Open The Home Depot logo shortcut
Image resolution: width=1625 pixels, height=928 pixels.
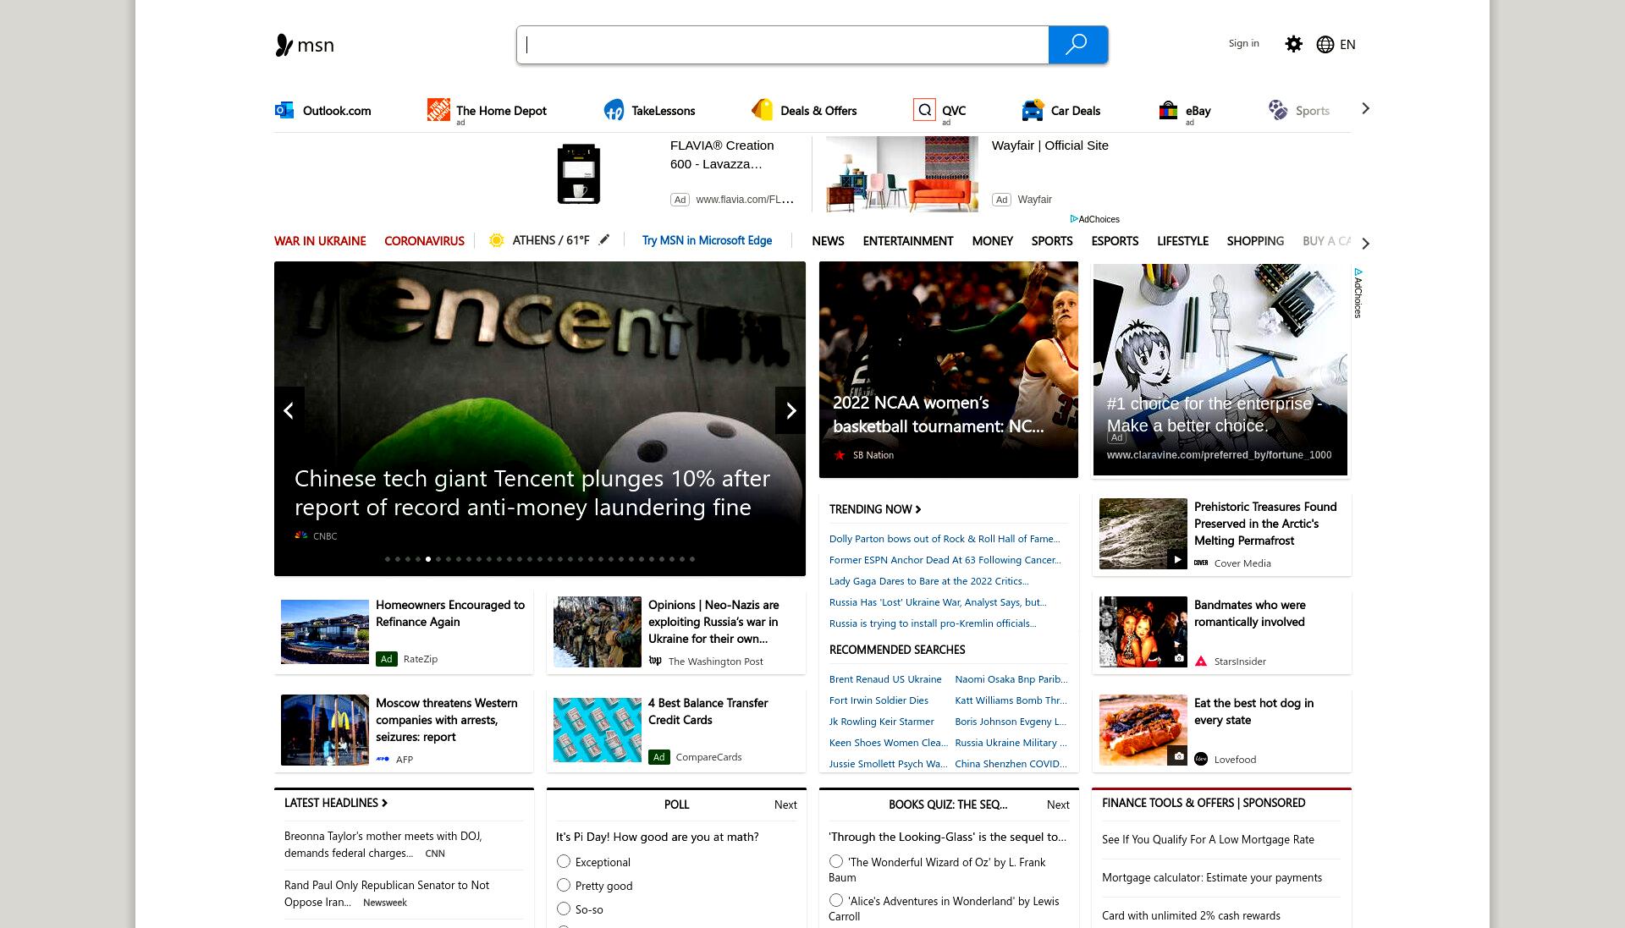438,110
